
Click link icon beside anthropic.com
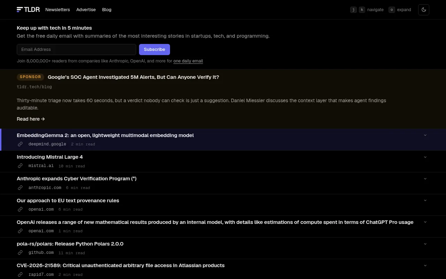20,188
